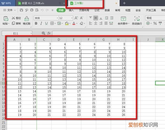This screenshot has width=165, height=130.
Task: Toggle italic formatting
Action: pos(41,23)
